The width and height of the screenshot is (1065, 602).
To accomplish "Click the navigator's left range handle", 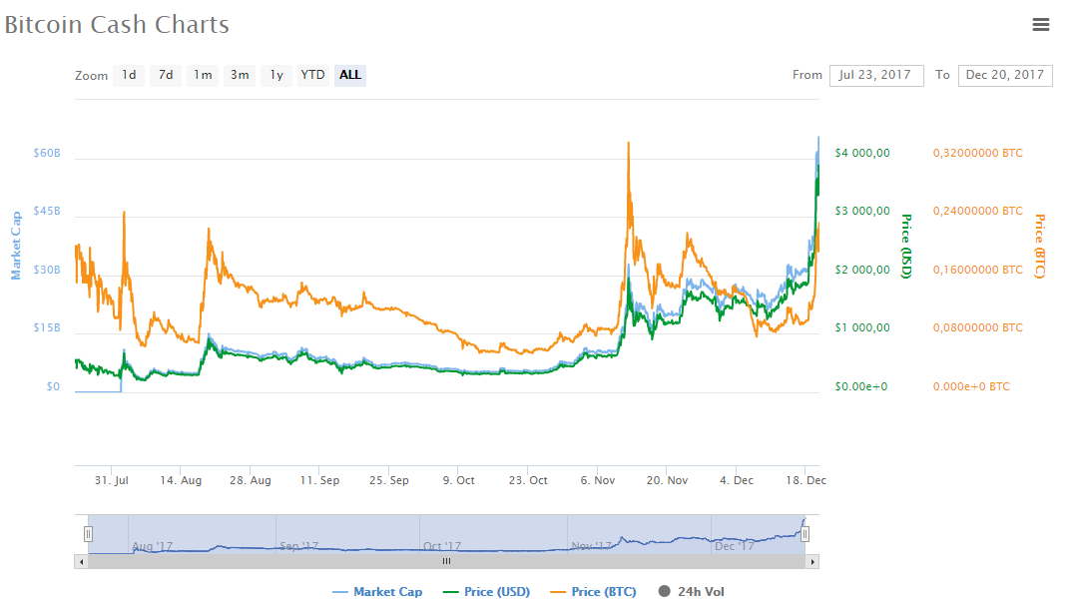I will [88, 534].
